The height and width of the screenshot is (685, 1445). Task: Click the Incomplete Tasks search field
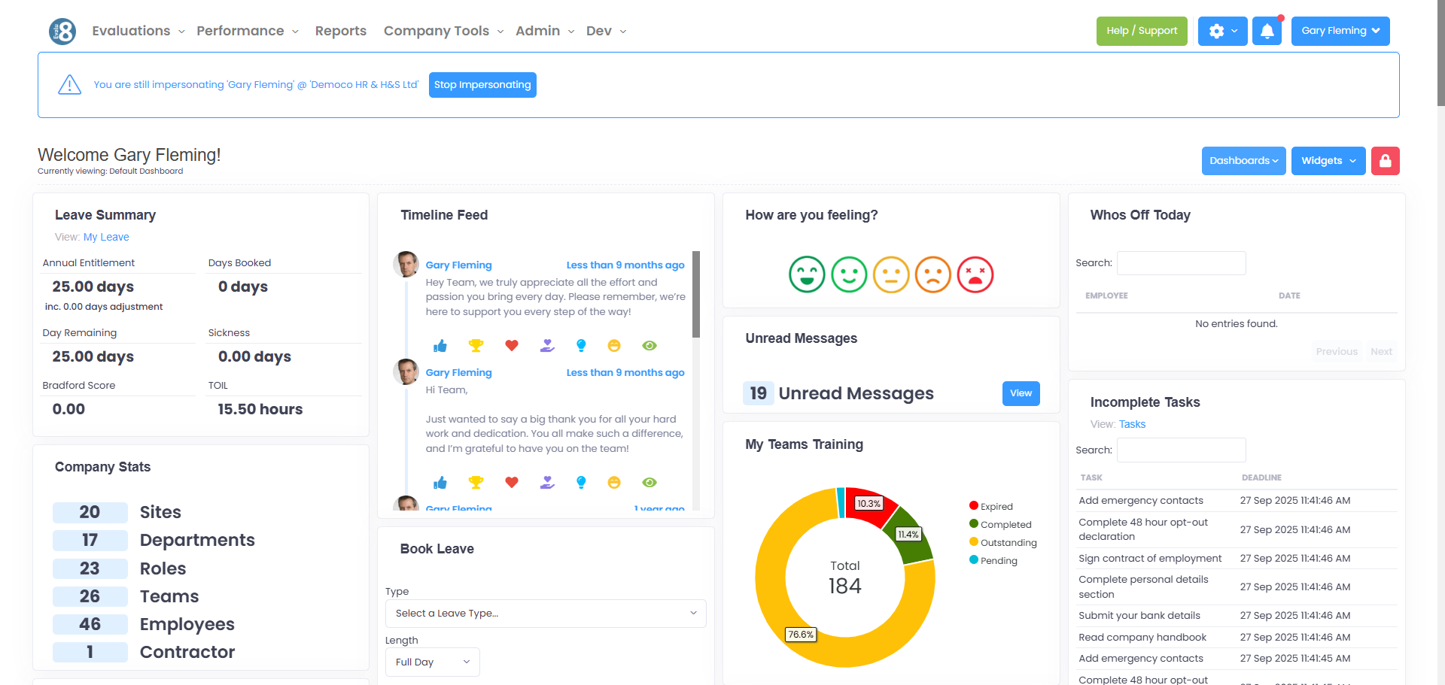pos(1182,450)
